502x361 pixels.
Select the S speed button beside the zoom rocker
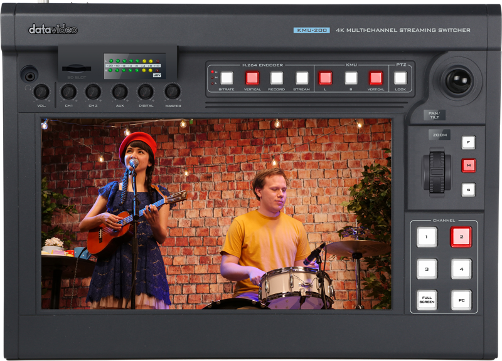click(468, 190)
